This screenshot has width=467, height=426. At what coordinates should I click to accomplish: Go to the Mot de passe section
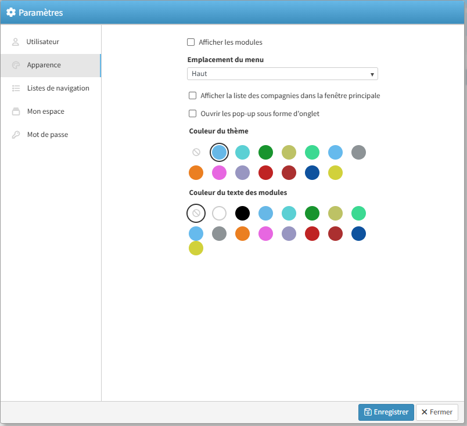click(47, 135)
